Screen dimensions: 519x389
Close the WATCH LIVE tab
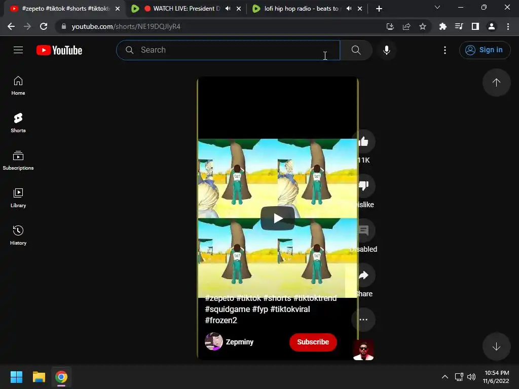tap(239, 9)
